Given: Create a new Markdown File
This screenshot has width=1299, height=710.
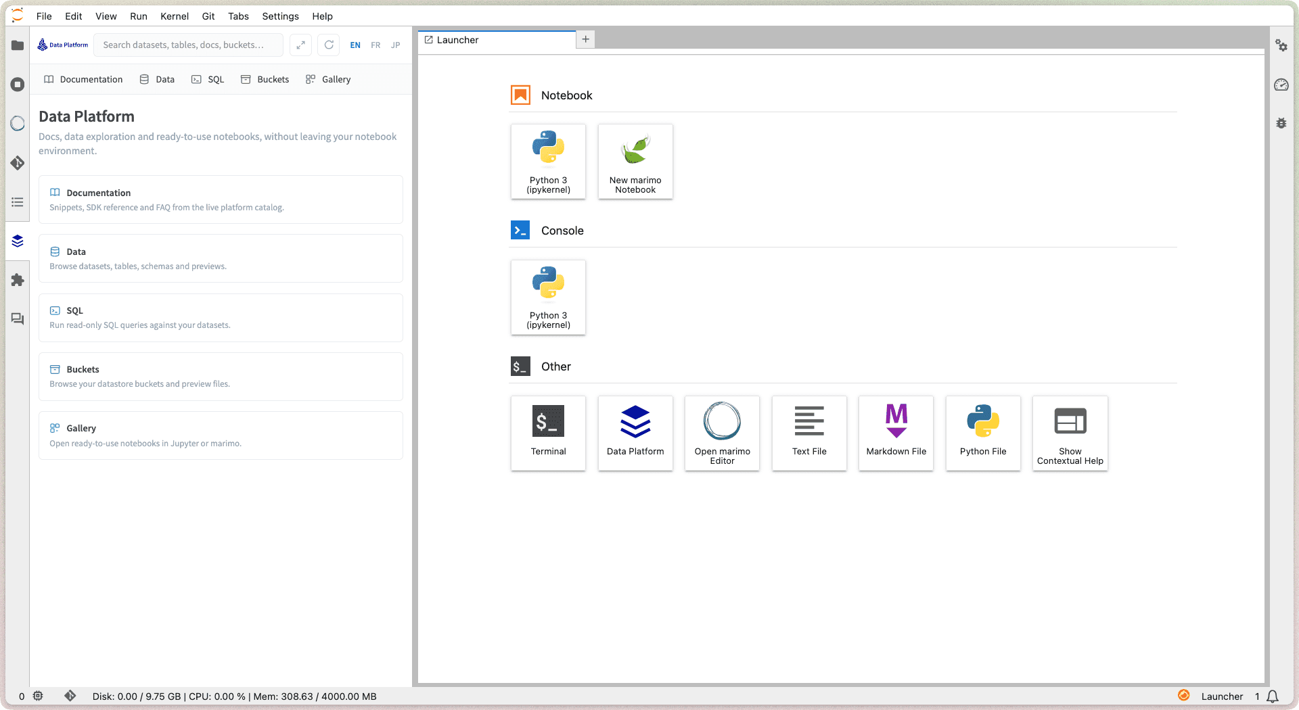Looking at the screenshot, I should 896,433.
